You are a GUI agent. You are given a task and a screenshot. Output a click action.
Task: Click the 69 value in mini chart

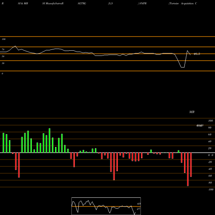(x=138, y=204)
